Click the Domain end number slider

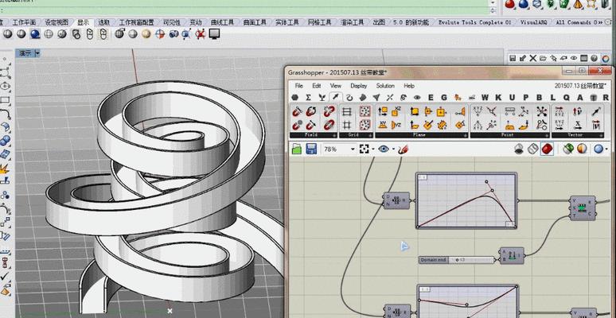click(x=455, y=259)
